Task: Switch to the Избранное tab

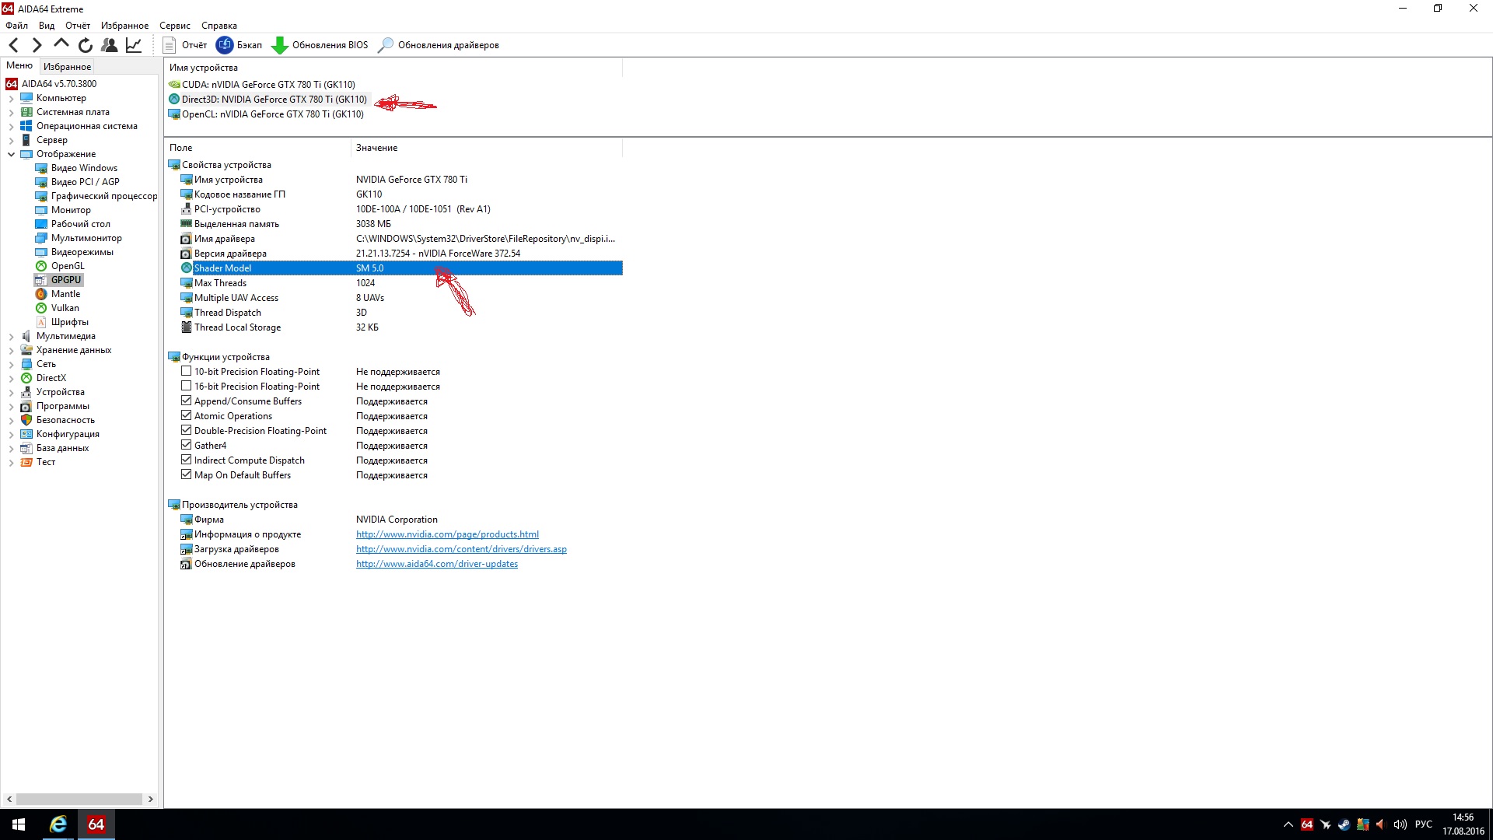Action: click(x=67, y=67)
